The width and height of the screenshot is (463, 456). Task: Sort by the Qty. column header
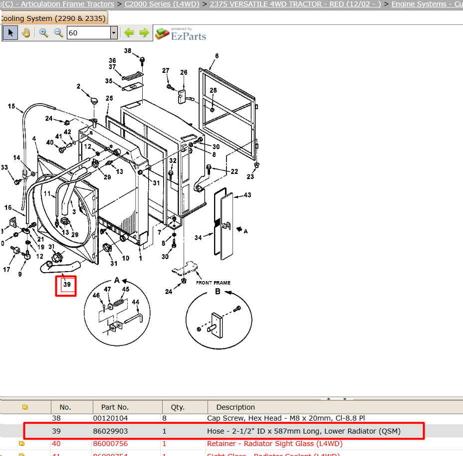(x=178, y=407)
